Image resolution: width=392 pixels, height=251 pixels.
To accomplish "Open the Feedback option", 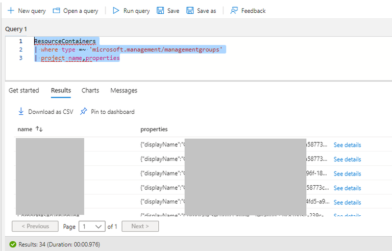I will 248,11.
